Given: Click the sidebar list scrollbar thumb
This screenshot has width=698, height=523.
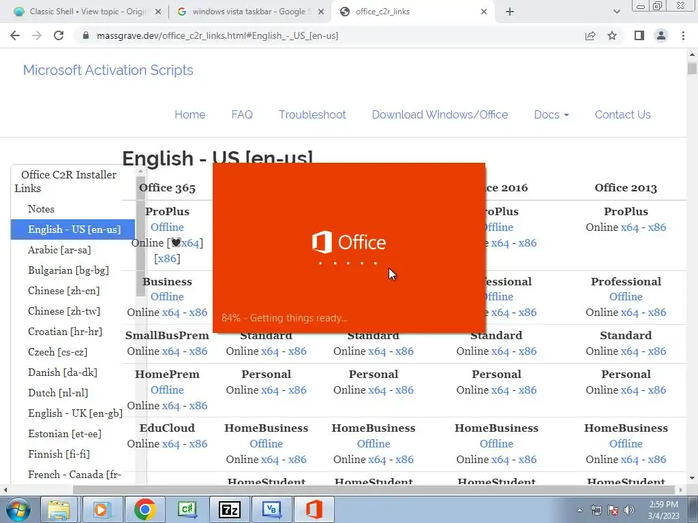Looking at the screenshot, I should tap(140, 236).
